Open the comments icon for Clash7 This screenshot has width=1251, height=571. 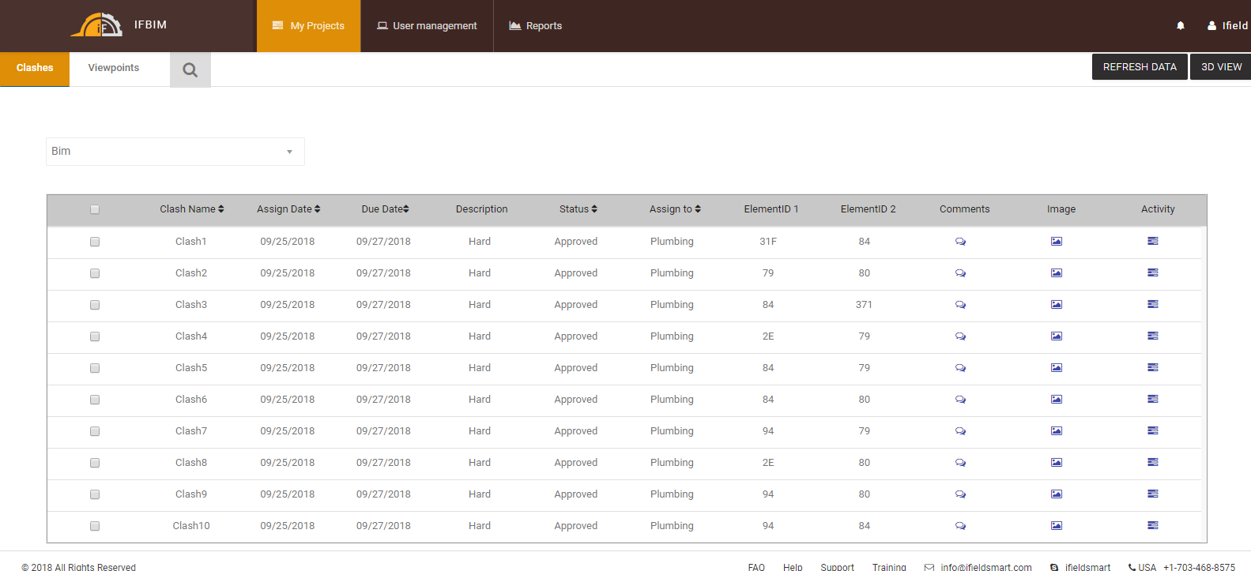(x=960, y=431)
